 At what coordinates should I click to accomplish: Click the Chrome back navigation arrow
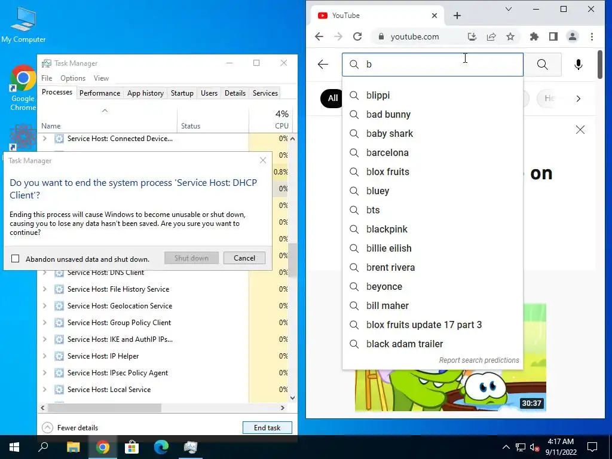(x=319, y=36)
